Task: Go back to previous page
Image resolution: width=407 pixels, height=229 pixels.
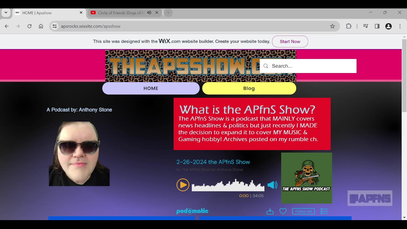Action: point(7,26)
